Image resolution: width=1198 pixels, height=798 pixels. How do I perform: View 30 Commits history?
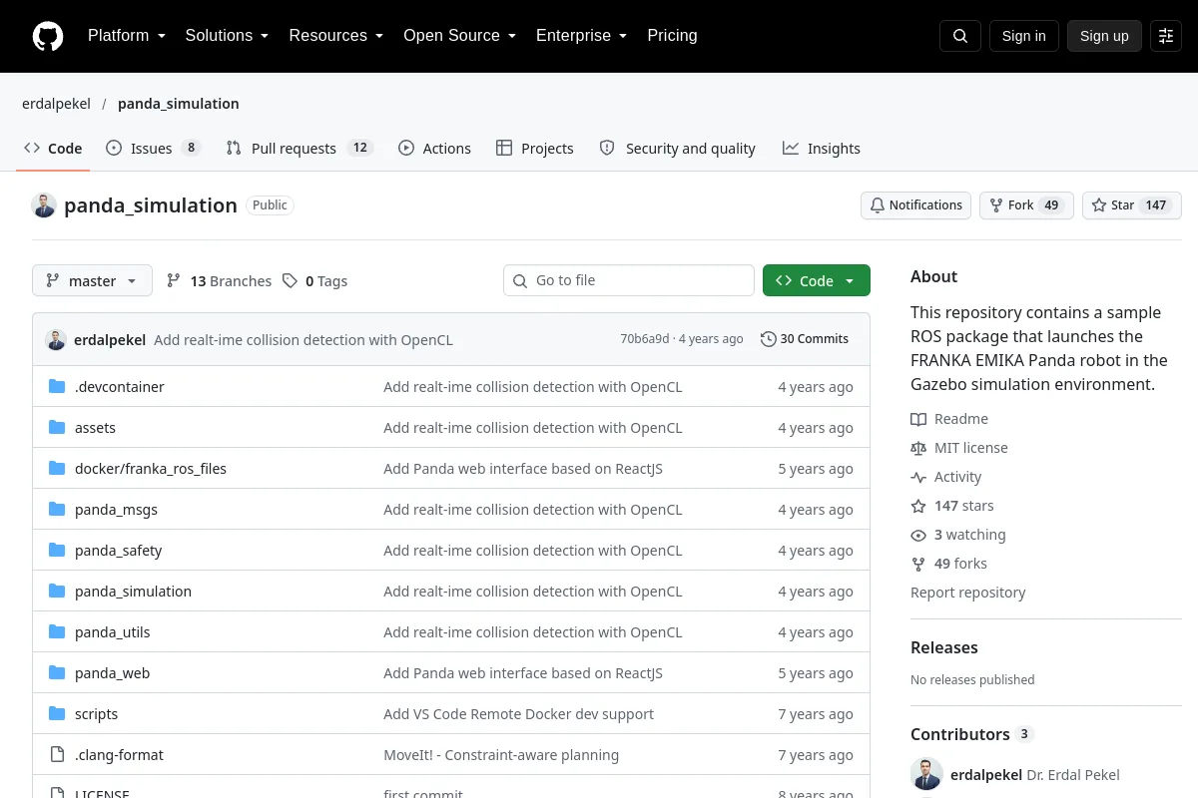805,339
